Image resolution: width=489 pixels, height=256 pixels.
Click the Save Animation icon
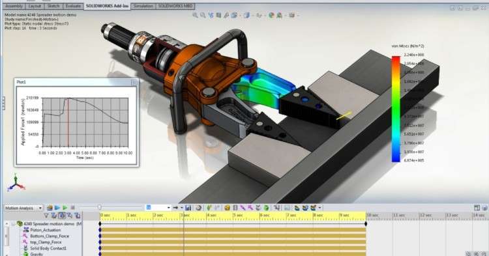coord(188,208)
